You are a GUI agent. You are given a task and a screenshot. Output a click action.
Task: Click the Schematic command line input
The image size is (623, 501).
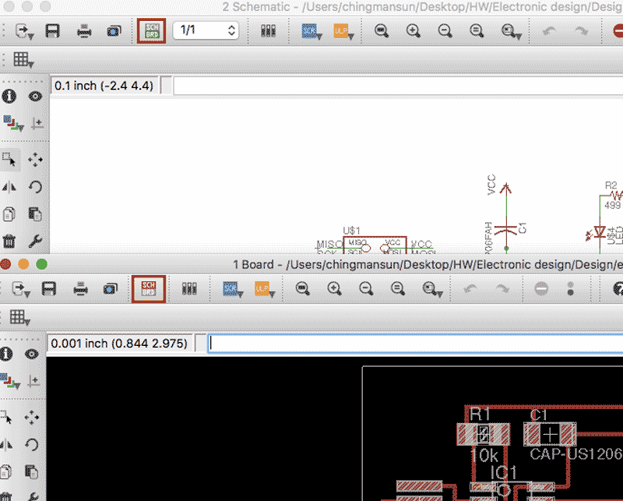(398, 86)
